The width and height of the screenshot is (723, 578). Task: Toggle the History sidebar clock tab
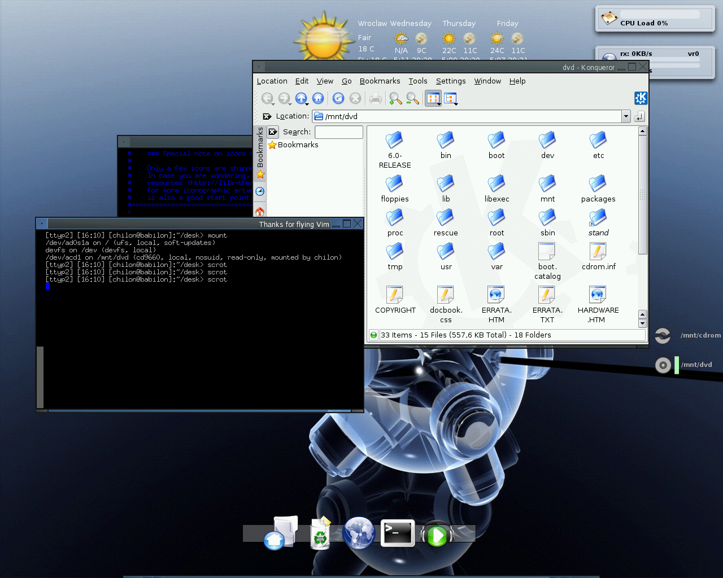260,191
